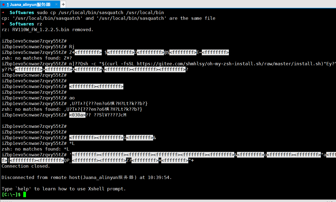Screen dimensions: 336x202
Task: Click the highlighted <030a> token
Action: click(x=77, y=115)
